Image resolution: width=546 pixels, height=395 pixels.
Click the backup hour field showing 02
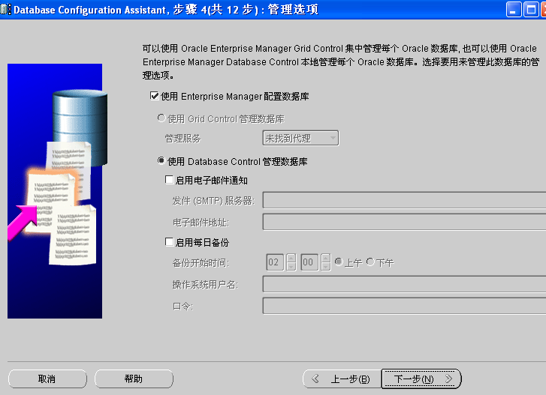point(275,262)
